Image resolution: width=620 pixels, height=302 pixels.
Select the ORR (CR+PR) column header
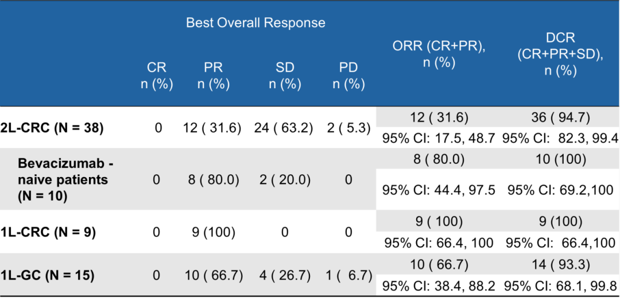coord(439,55)
